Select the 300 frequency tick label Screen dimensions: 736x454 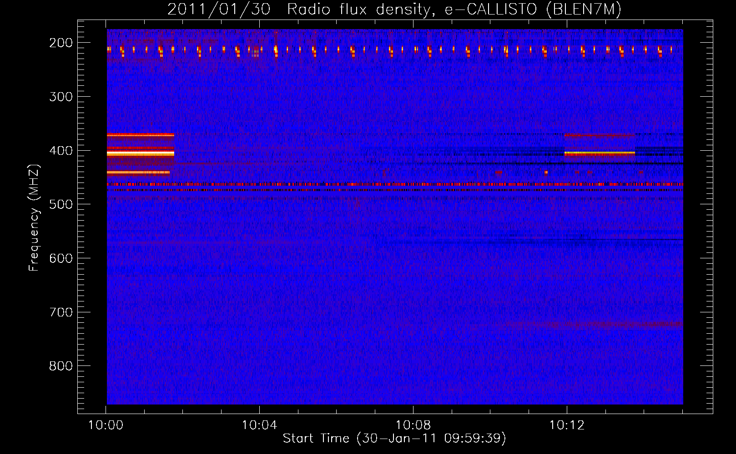(61, 97)
